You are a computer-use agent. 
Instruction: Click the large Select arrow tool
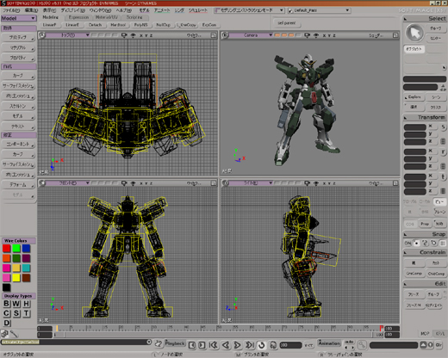click(x=414, y=33)
